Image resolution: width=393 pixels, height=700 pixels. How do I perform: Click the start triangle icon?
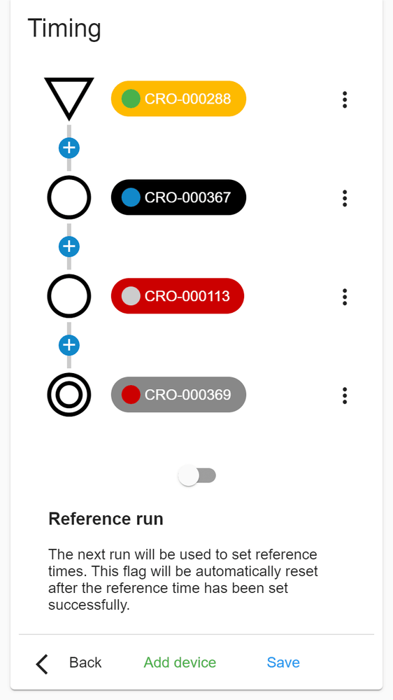(69, 99)
